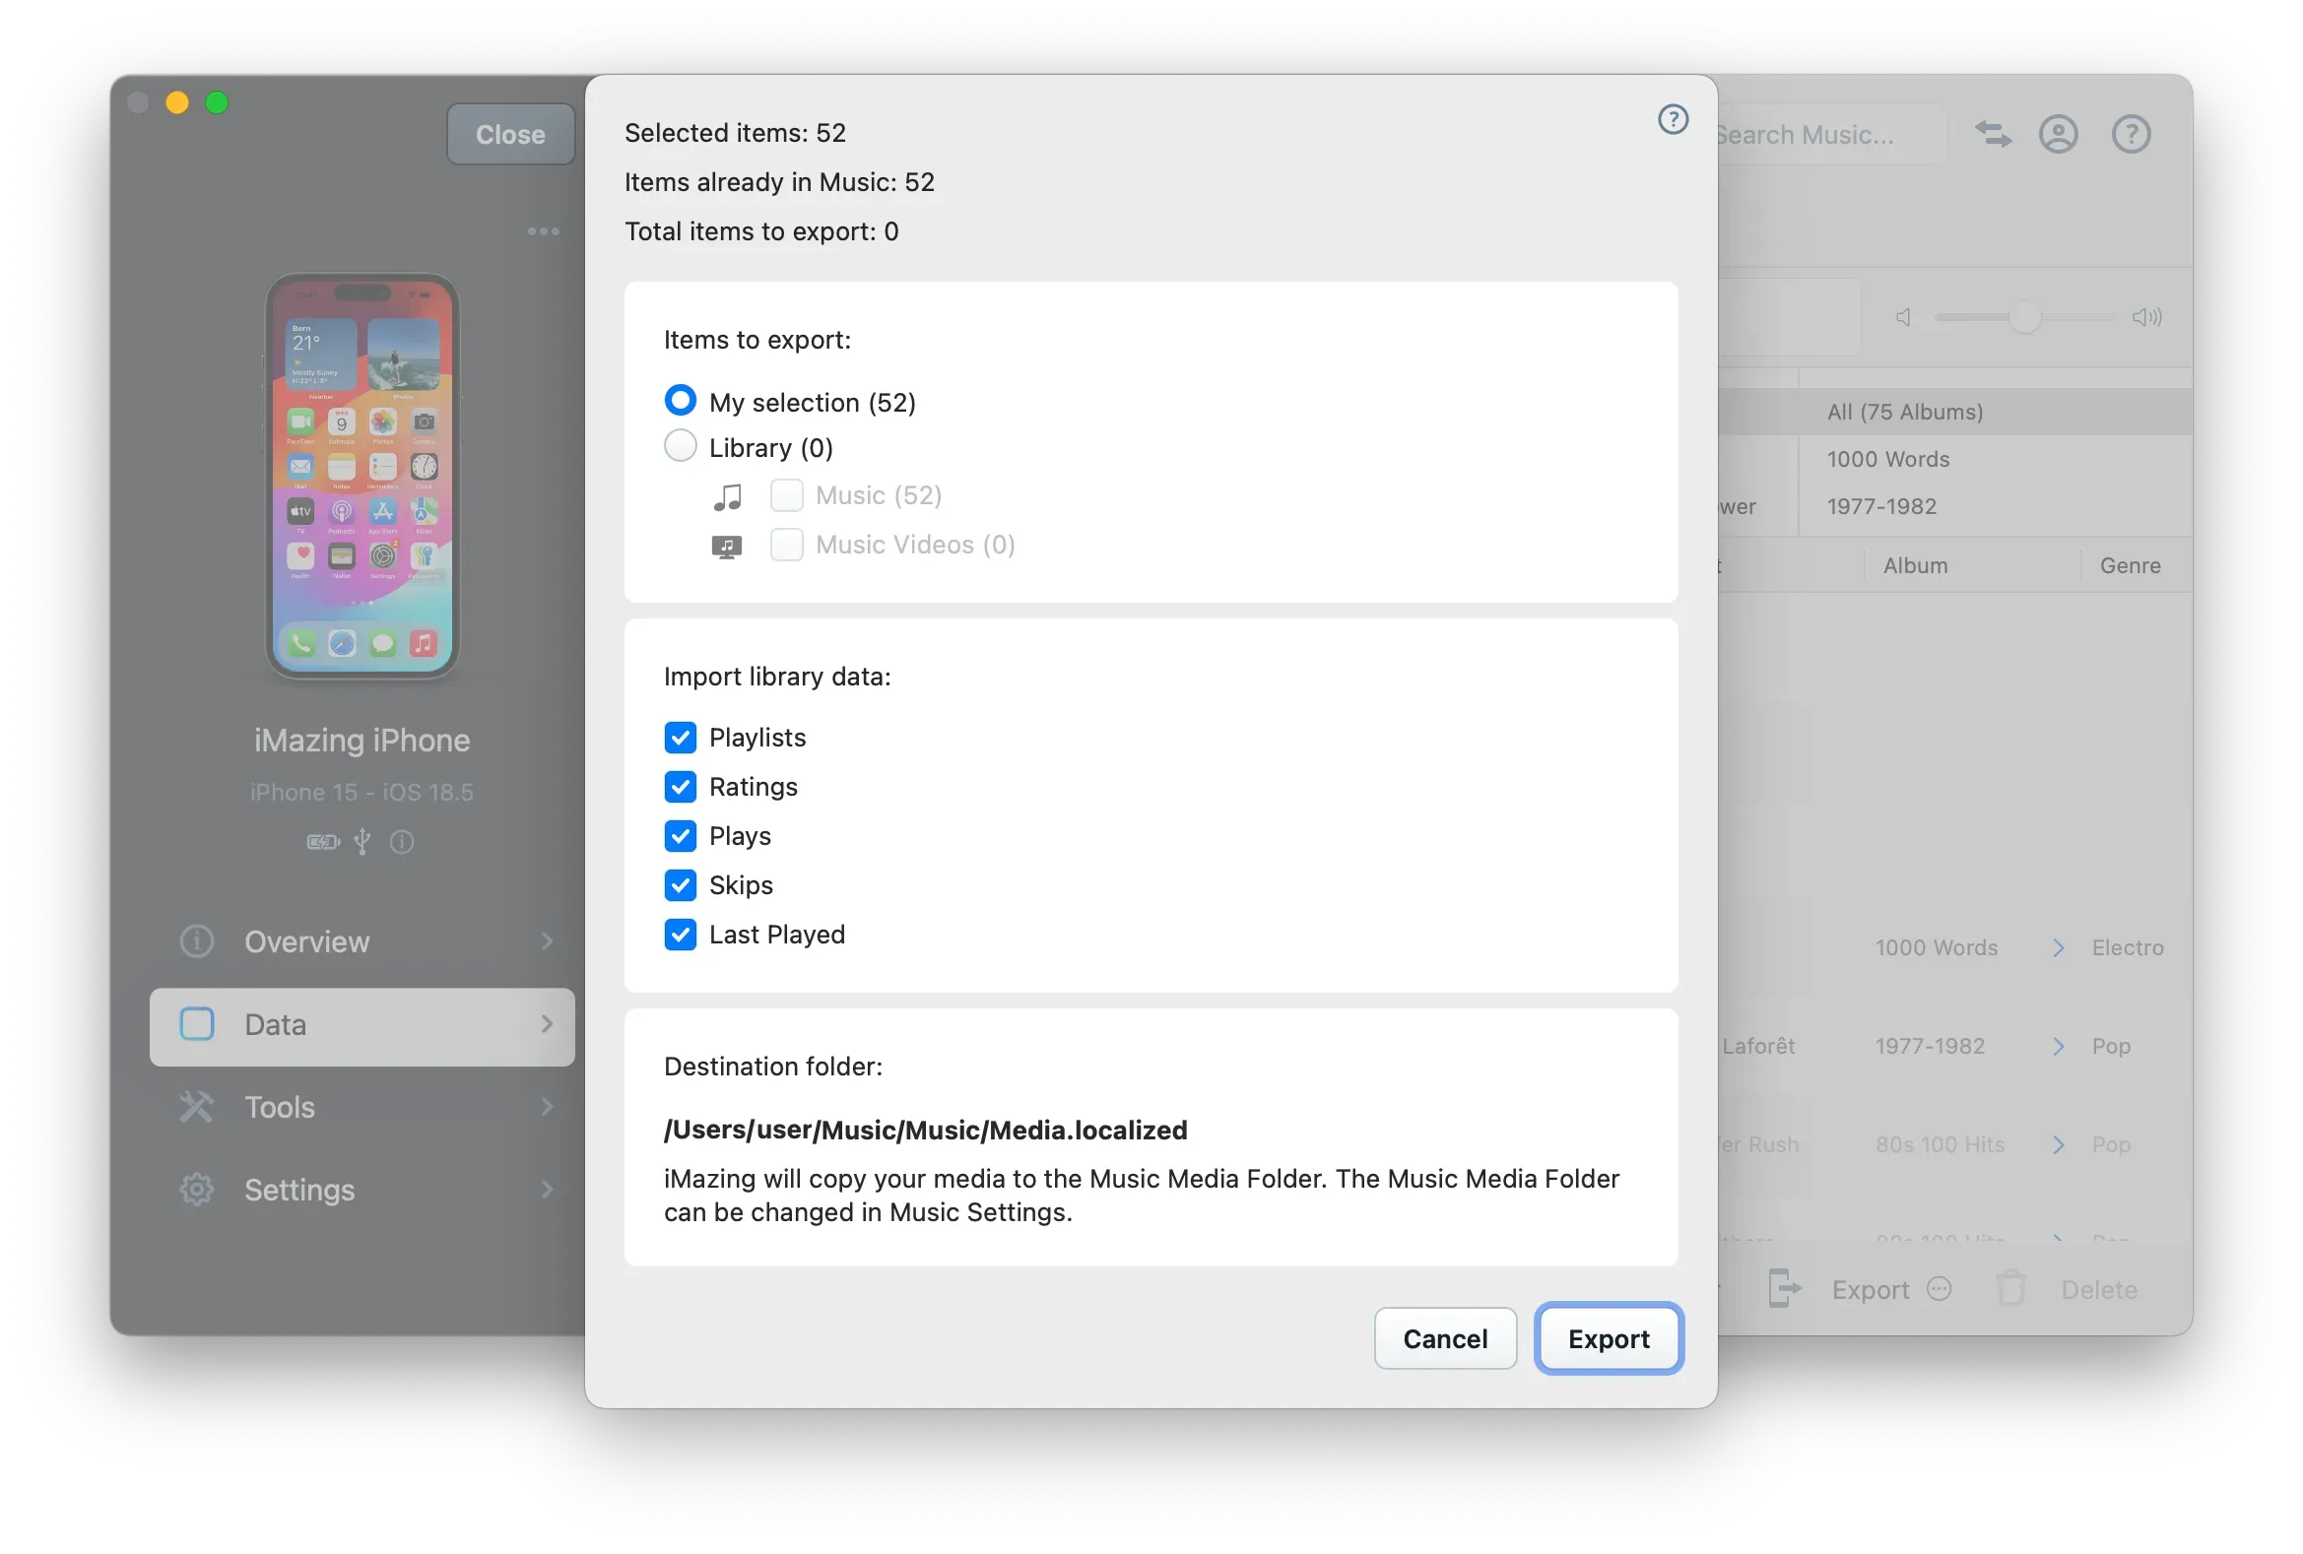Screen dimensions: 2303x1554
Task: Select the Data section in the sidebar
Action: click(x=275, y=1025)
